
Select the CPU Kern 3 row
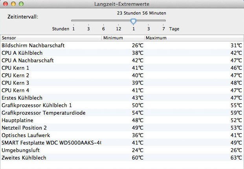[x=122, y=83]
